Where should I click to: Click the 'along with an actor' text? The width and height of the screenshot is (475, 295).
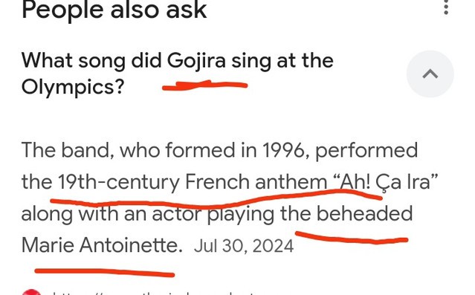pyautogui.click(x=112, y=213)
